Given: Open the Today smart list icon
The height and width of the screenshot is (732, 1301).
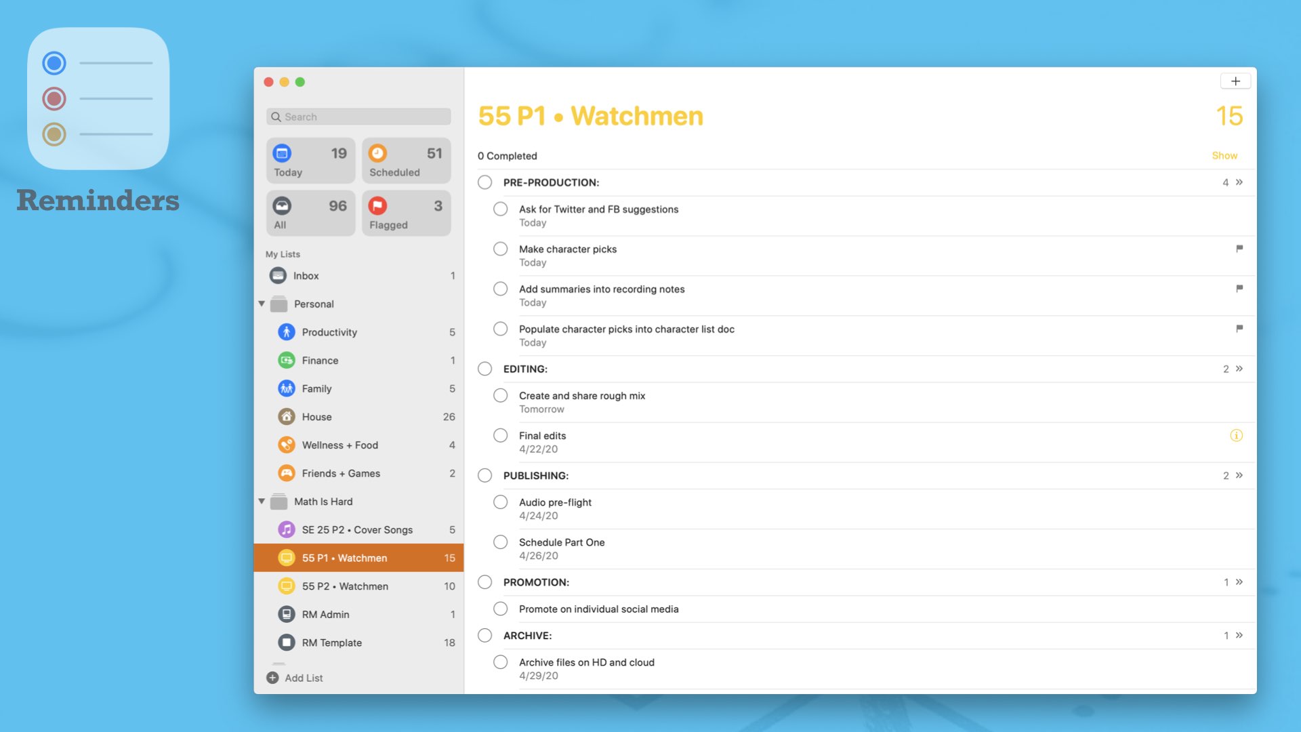Looking at the screenshot, I should point(283,153).
